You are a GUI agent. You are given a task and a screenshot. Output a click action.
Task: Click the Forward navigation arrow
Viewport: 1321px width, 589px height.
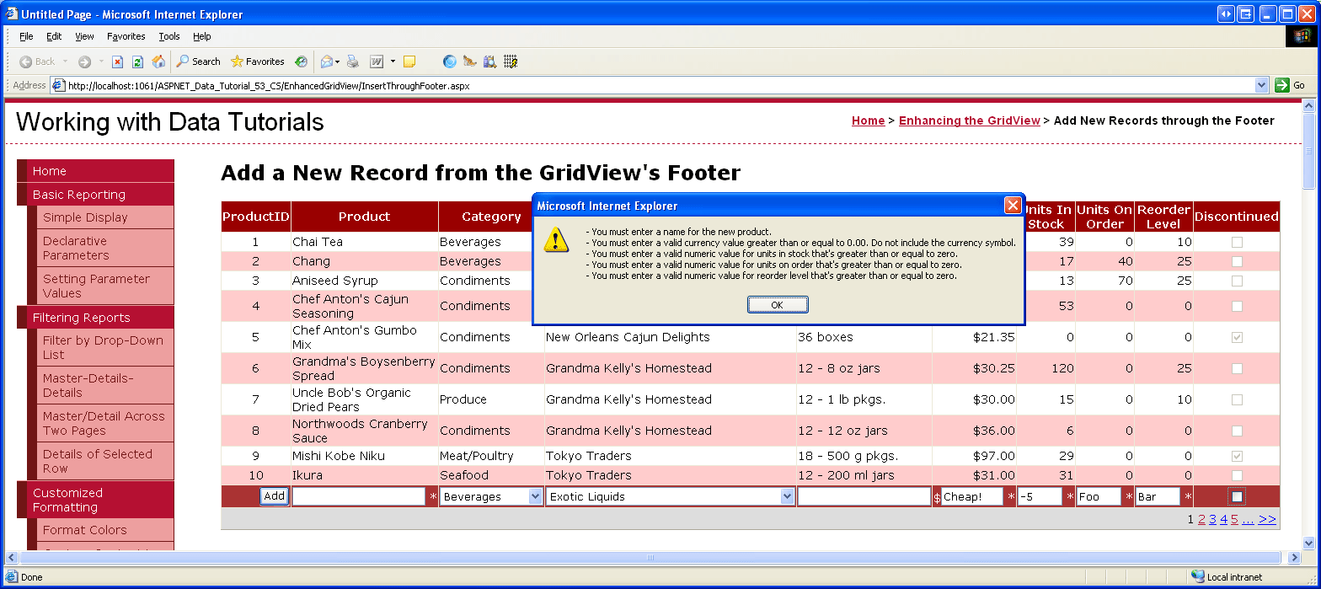84,62
